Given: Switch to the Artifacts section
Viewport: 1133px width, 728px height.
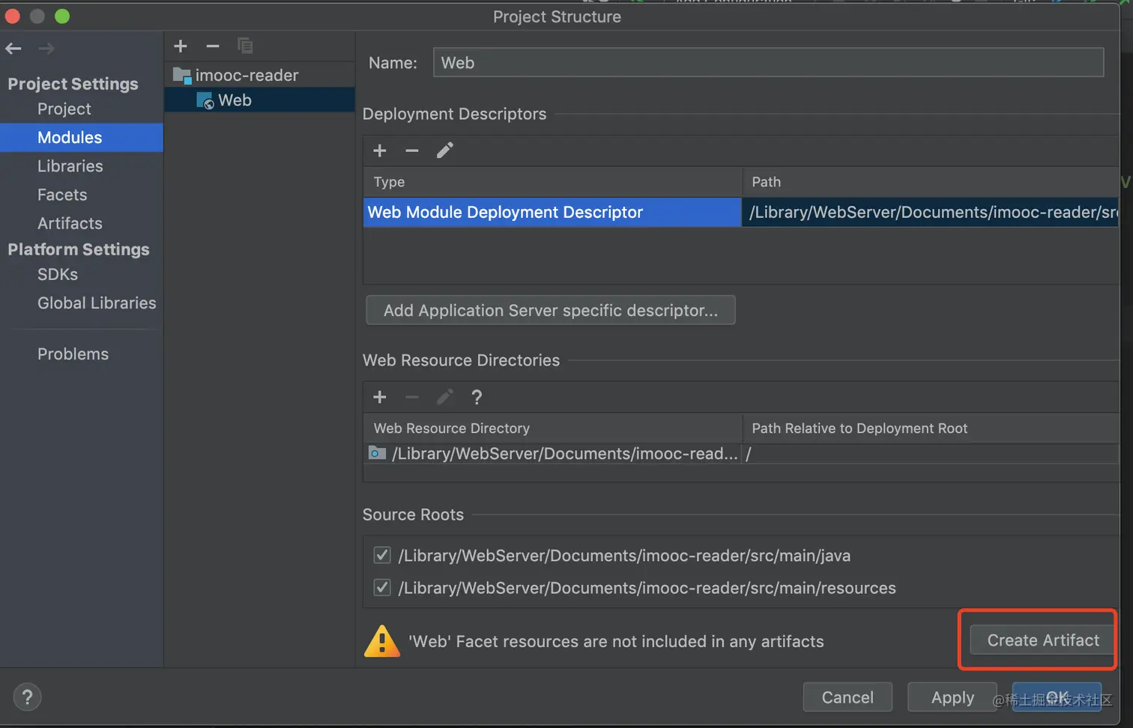Looking at the screenshot, I should [x=70, y=223].
